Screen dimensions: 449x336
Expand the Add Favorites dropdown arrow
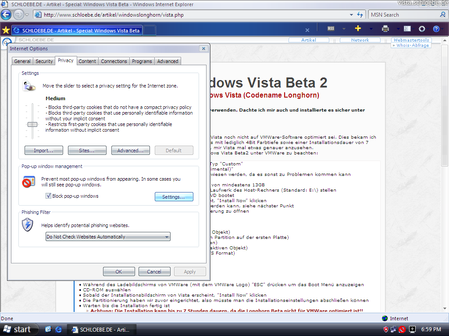tap(371, 29)
